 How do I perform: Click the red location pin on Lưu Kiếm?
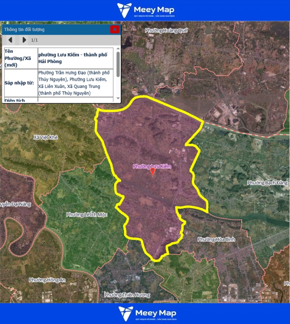tap(153, 172)
